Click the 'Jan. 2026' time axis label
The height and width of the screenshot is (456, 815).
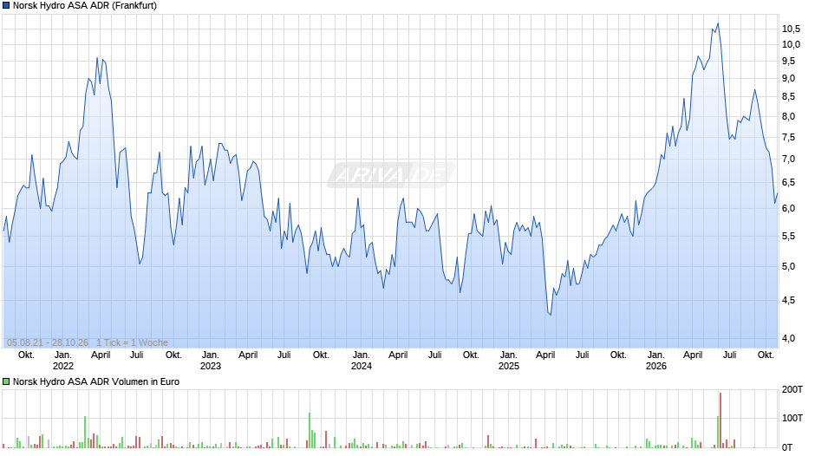coord(656,361)
